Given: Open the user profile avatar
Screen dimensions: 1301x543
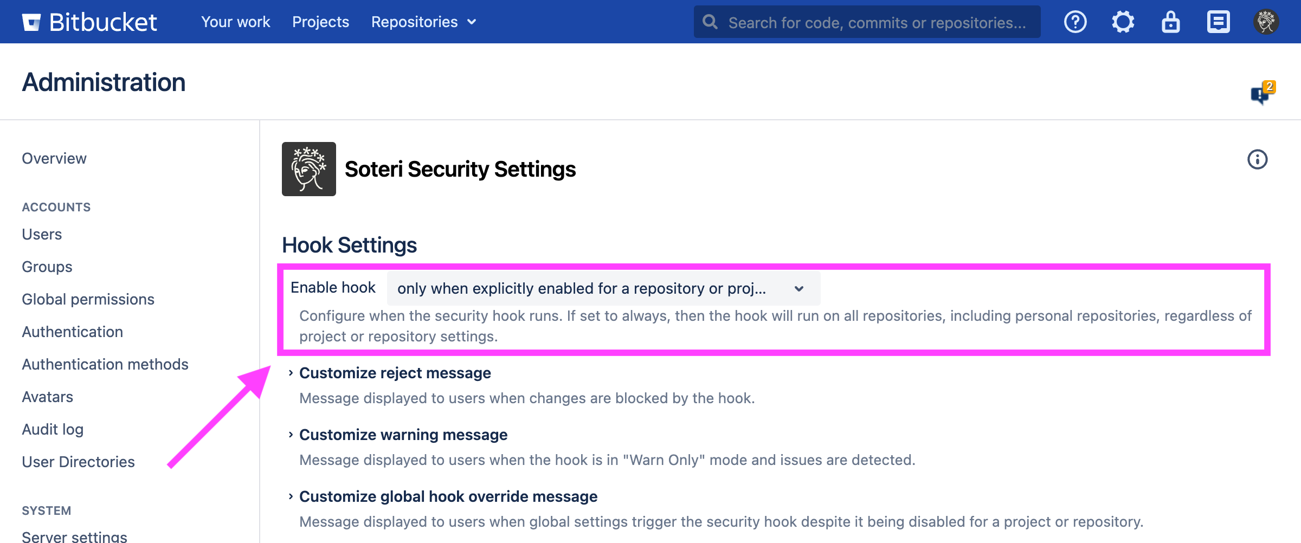Looking at the screenshot, I should (x=1266, y=22).
